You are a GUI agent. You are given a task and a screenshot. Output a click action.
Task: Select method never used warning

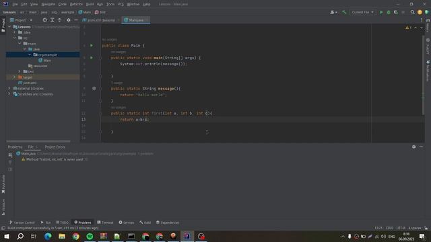(x=55, y=159)
